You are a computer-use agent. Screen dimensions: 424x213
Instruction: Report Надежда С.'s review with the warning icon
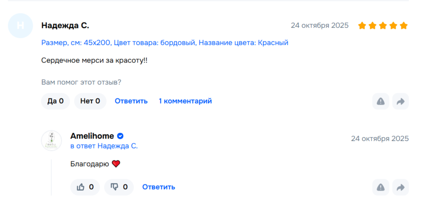pyautogui.click(x=381, y=101)
